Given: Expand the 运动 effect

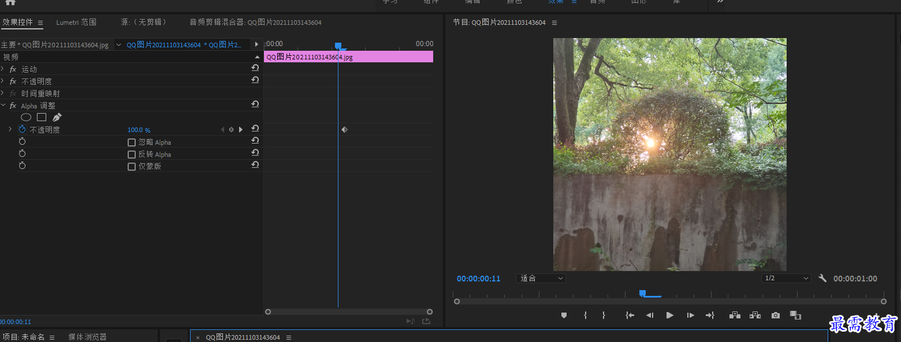Looking at the screenshot, I should [3, 69].
